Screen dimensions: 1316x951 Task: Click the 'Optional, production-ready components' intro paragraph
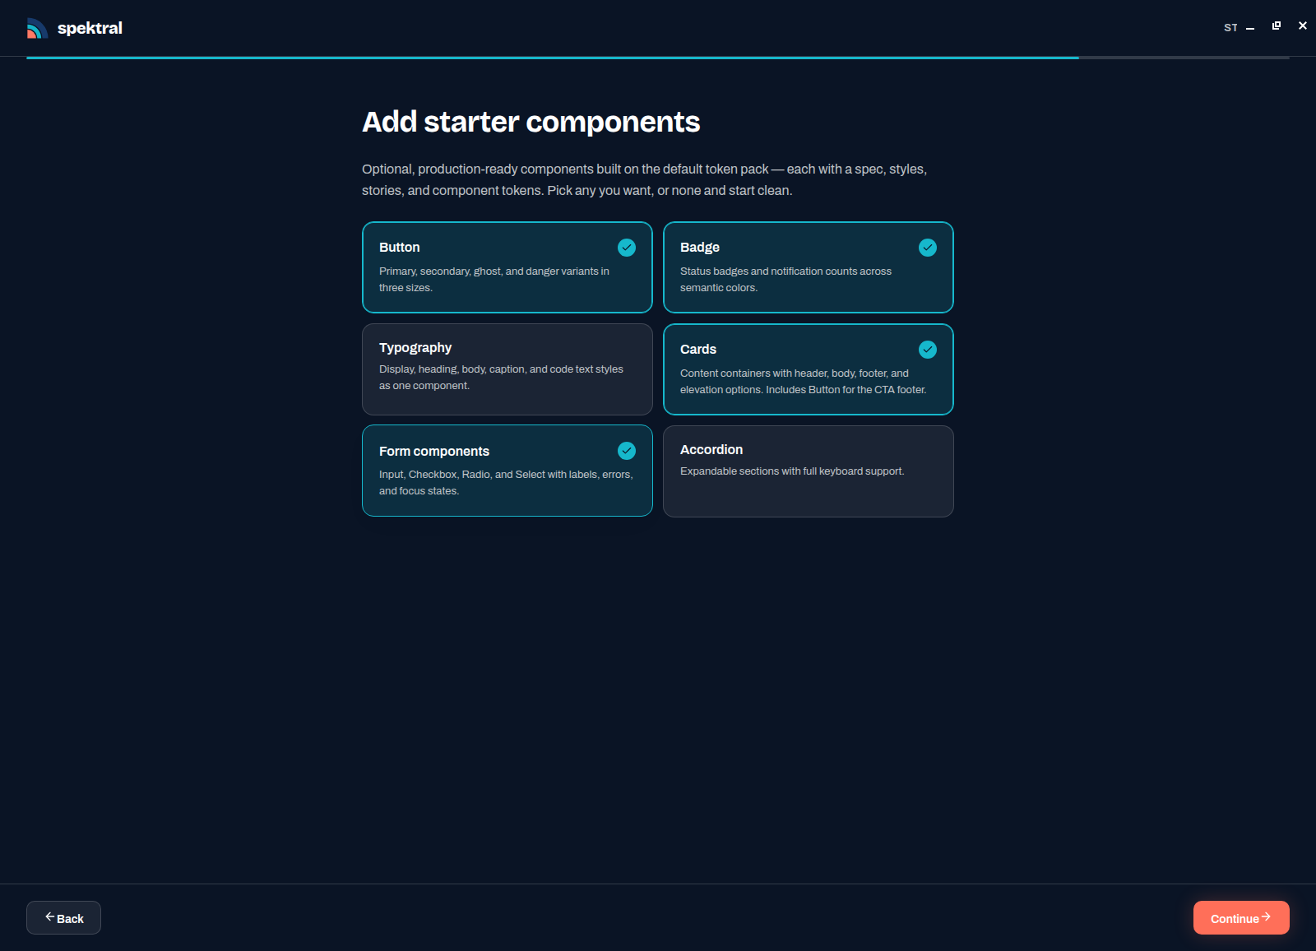tap(644, 179)
